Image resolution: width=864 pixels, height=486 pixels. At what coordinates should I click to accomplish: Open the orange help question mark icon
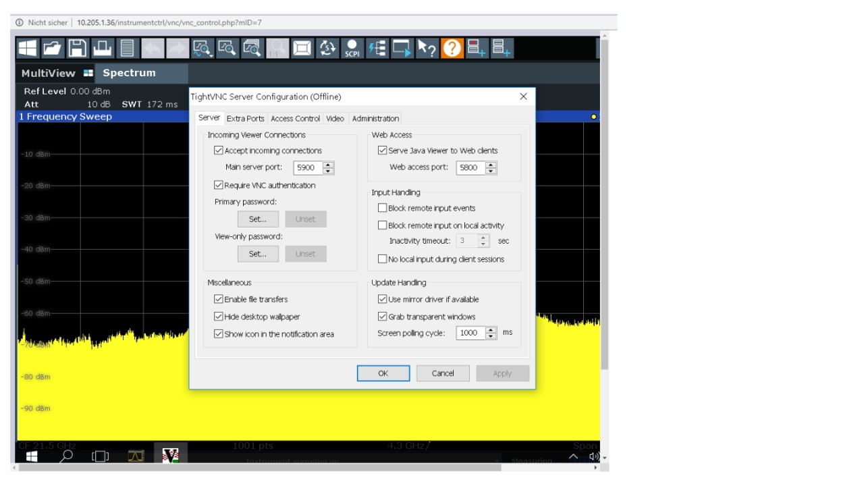[452, 48]
